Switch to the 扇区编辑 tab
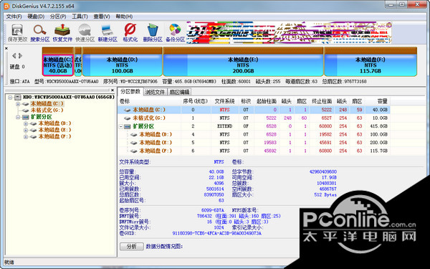 click(179, 92)
